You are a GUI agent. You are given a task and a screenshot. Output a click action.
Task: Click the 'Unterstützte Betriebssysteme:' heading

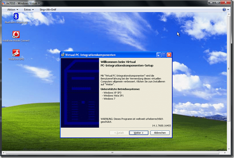click(x=120, y=89)
